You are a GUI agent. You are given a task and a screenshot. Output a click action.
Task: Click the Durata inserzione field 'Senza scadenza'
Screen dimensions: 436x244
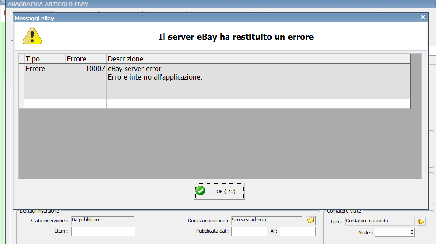coord(267,220)
